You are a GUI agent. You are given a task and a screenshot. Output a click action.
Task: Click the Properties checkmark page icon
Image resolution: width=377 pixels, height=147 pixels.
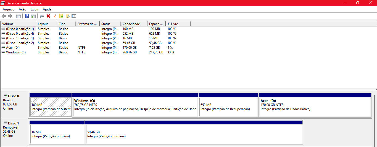coord(55,16)
